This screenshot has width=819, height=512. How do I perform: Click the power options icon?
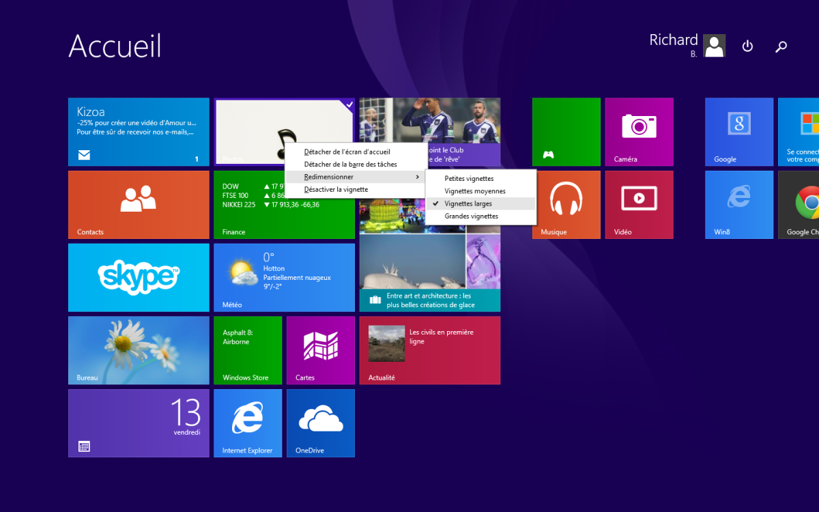click(747, 46)
